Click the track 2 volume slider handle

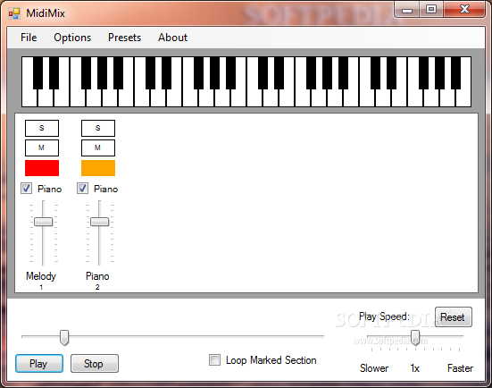click(x=99, y=222)
